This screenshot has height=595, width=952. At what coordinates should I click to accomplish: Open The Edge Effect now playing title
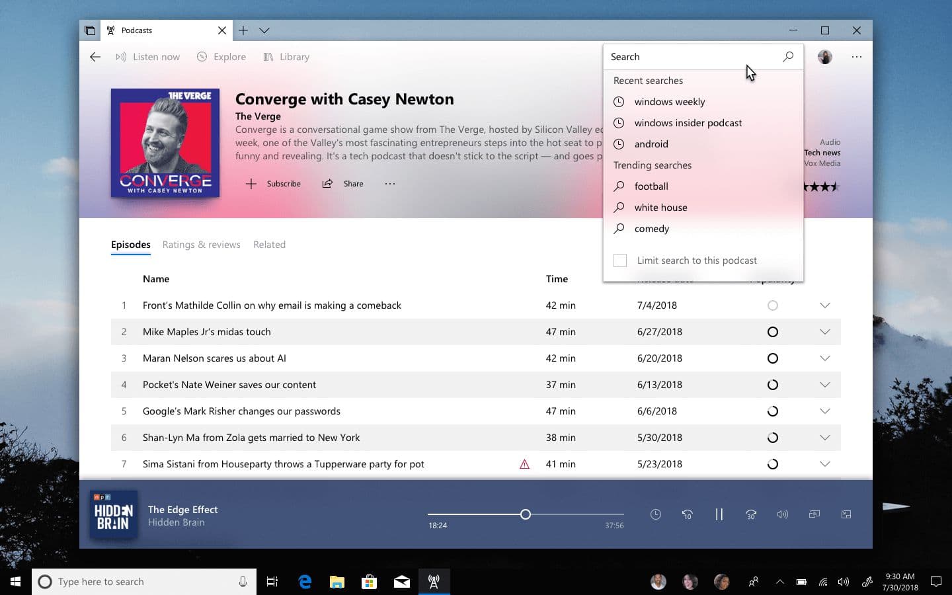click(x=183, y=510)
